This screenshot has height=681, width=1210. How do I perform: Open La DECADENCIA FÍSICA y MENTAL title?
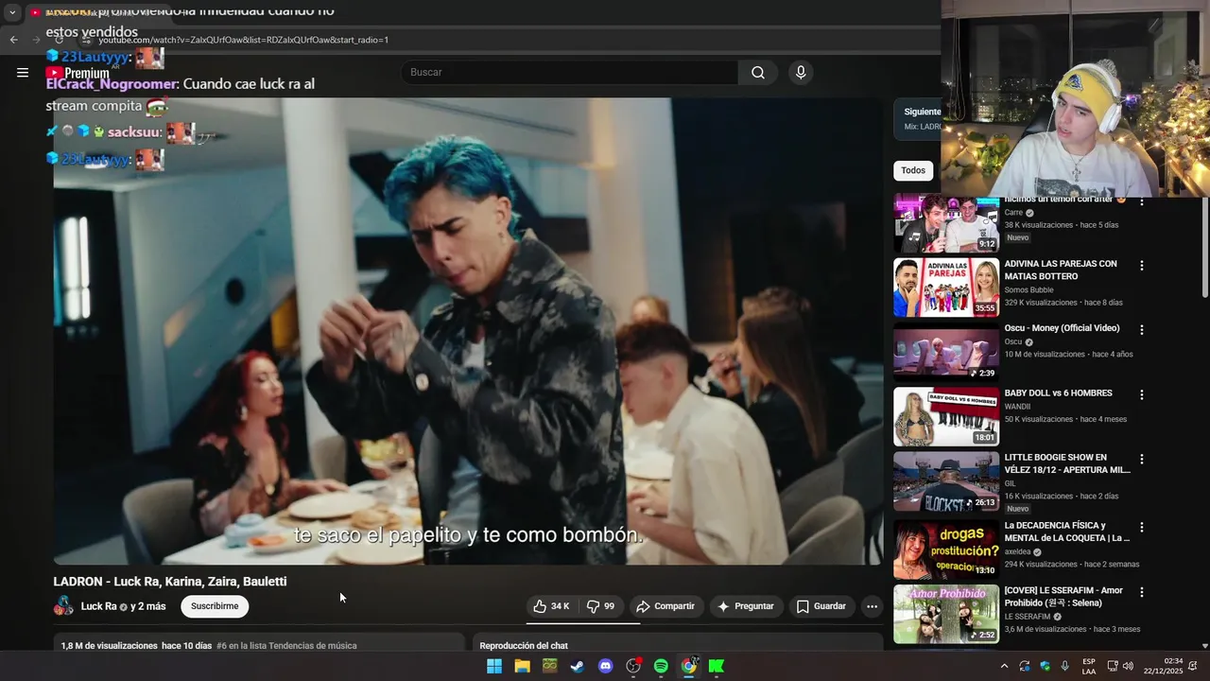coord(1067,532)
